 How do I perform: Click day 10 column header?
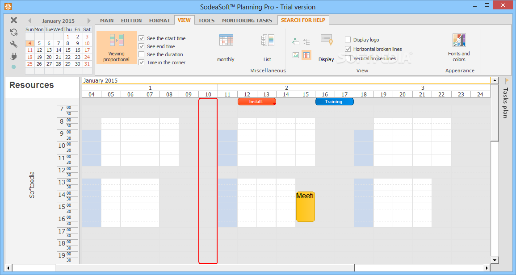tap(208, 94)
